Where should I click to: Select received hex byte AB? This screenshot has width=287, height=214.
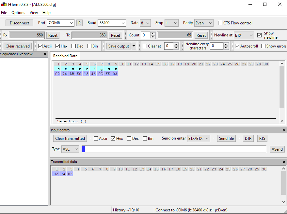pyautogui.click(x=72, y=74)
